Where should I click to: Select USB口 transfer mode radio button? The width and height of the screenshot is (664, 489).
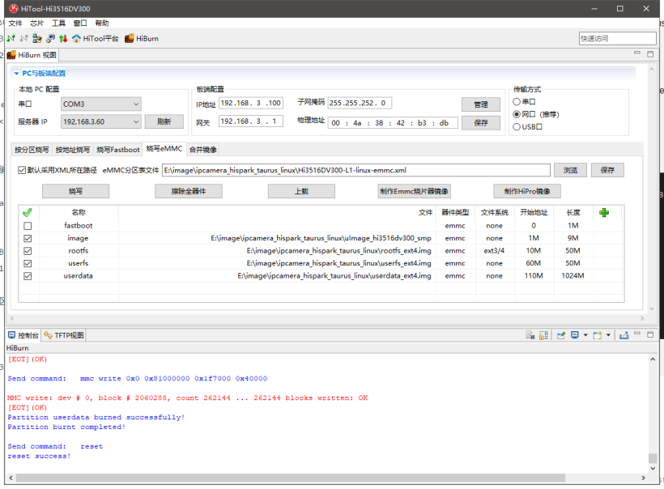[517, 126]
